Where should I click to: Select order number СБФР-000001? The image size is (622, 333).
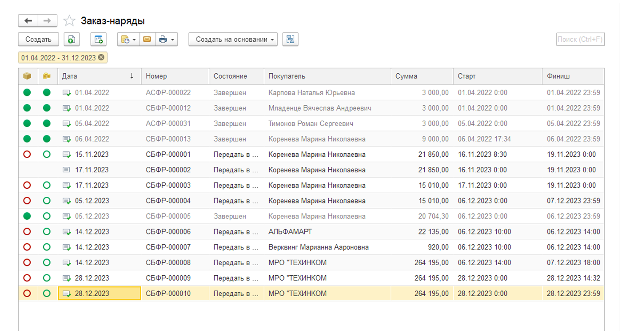(168, 155)
